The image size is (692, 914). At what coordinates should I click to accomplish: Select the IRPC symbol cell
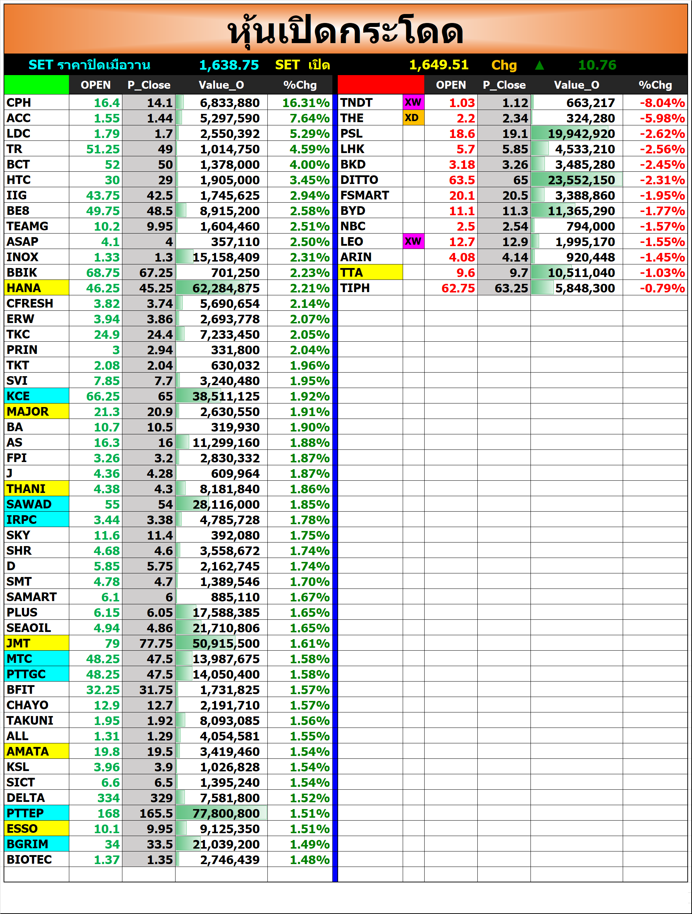coord(36,520)
